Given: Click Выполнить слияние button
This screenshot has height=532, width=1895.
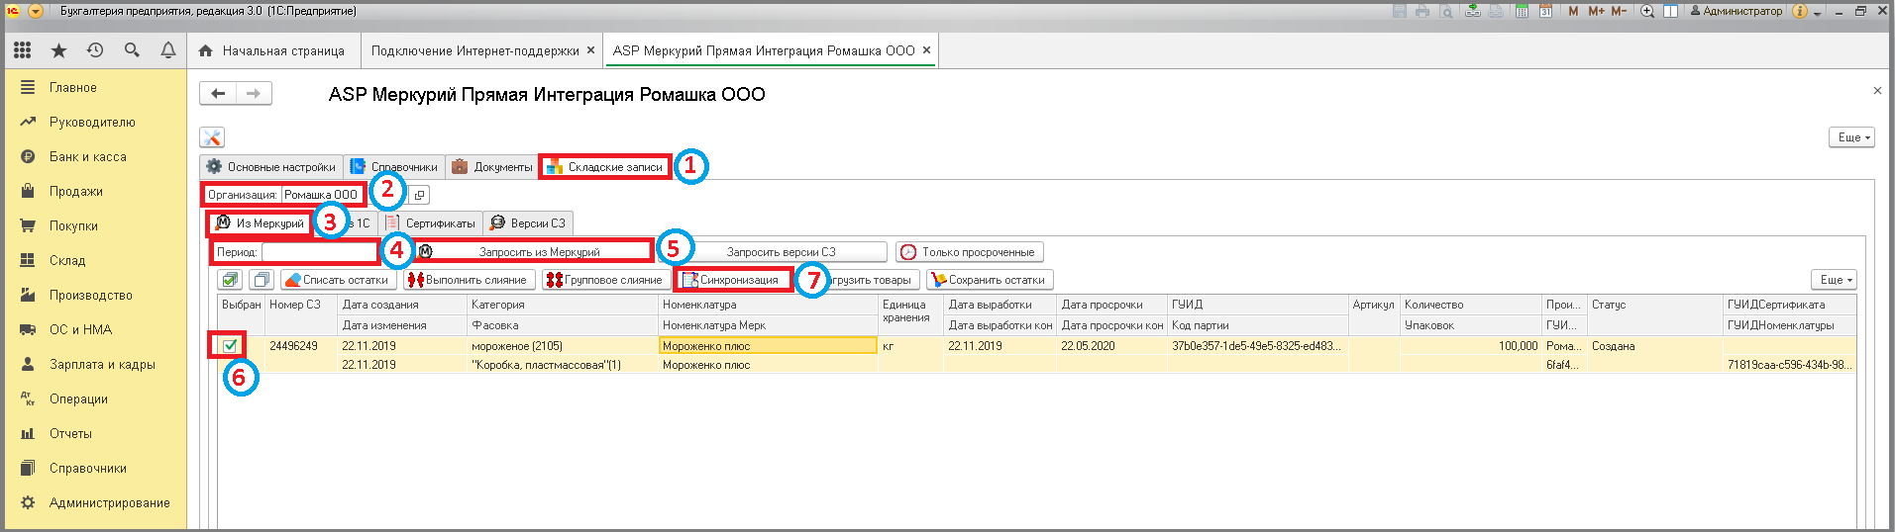Looking at the screenshot, I should [469, 280].
